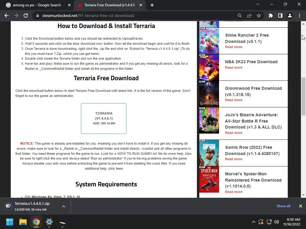Click Gloomwood Free Download title
This screenshot has width=306, height=229.
pos(253,91)
